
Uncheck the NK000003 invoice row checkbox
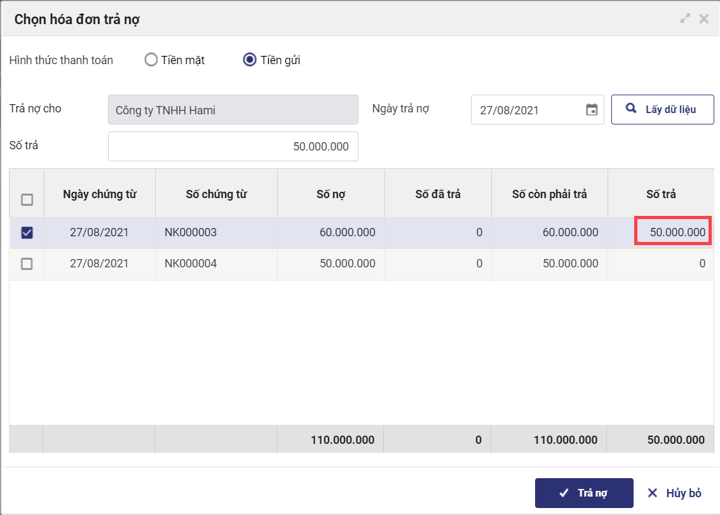coord(27,233)
